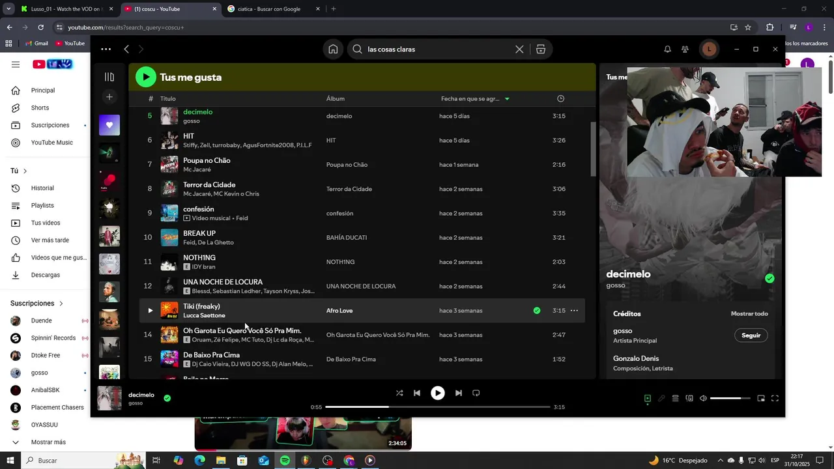834x469 pixels.
Task: Seek in the song progress bar
Action: [x=438, y=407]
